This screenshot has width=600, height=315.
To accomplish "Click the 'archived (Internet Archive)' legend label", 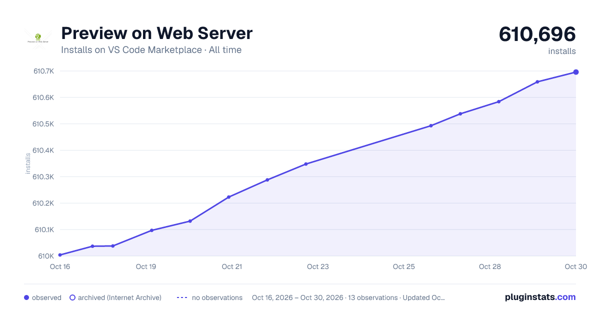I will [119, 297].
